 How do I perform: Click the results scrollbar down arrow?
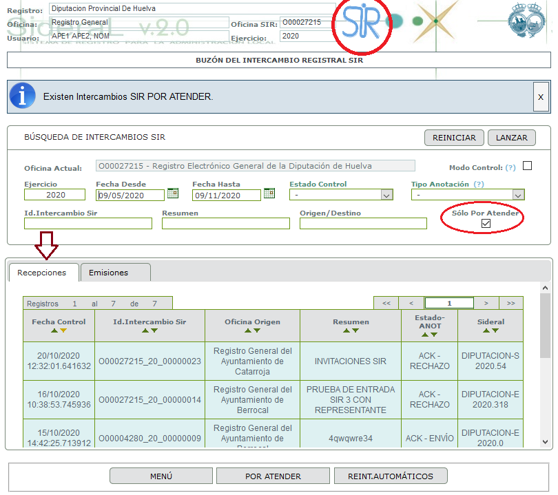545,442
